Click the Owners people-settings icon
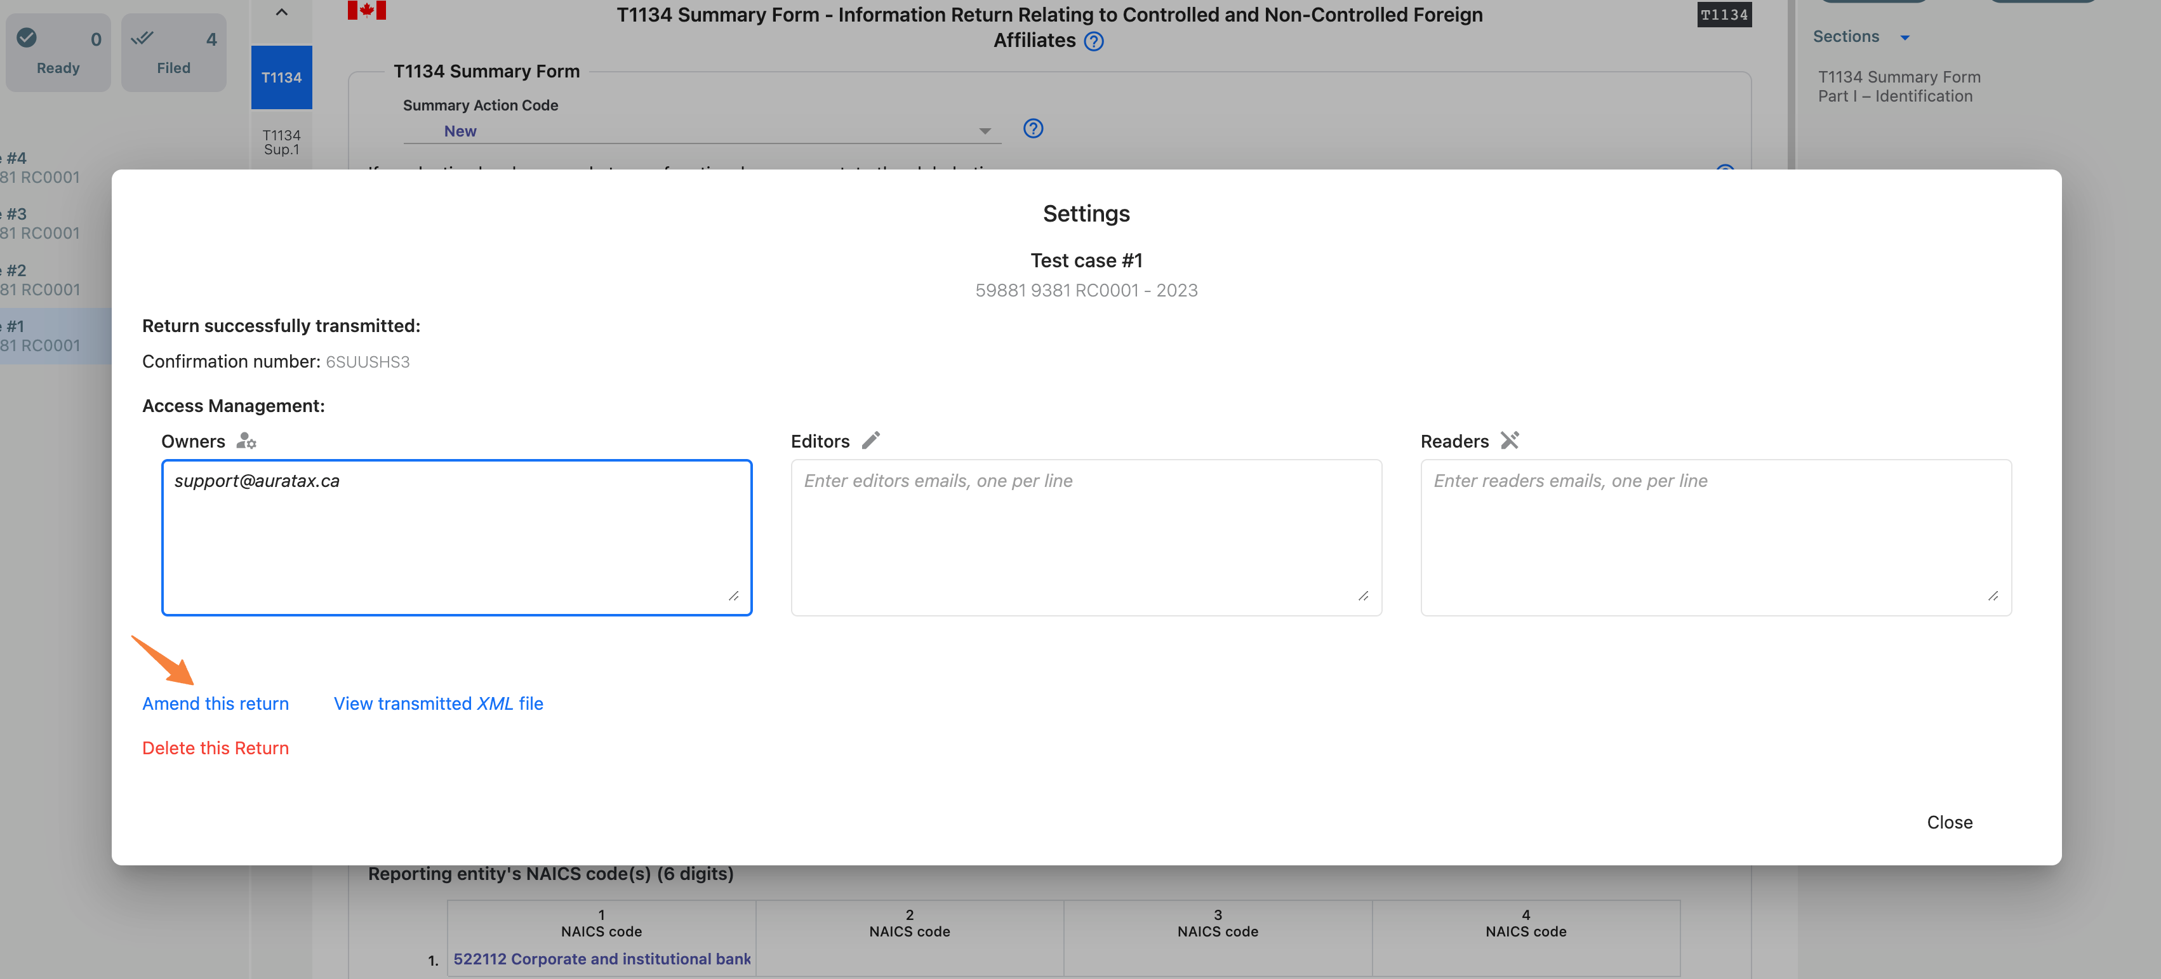The image size is (2161, 979). [246, 441]
